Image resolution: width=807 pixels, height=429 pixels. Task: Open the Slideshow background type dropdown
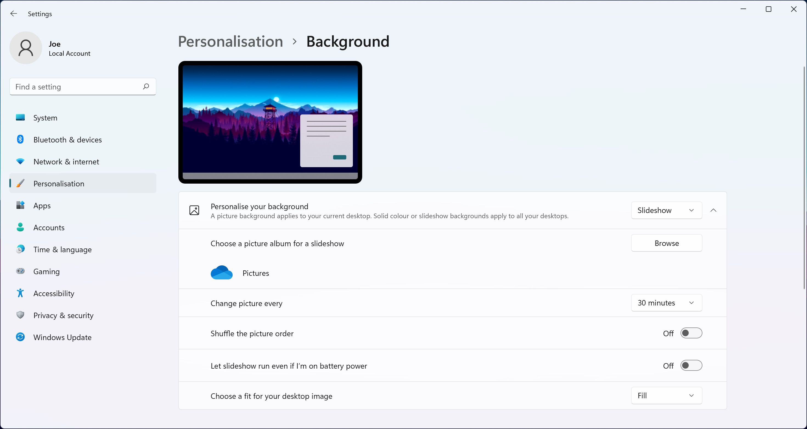tap(666, 210)
